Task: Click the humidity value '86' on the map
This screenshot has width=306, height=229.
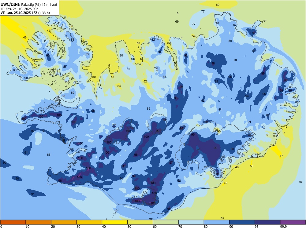Action: pos(15,70)
